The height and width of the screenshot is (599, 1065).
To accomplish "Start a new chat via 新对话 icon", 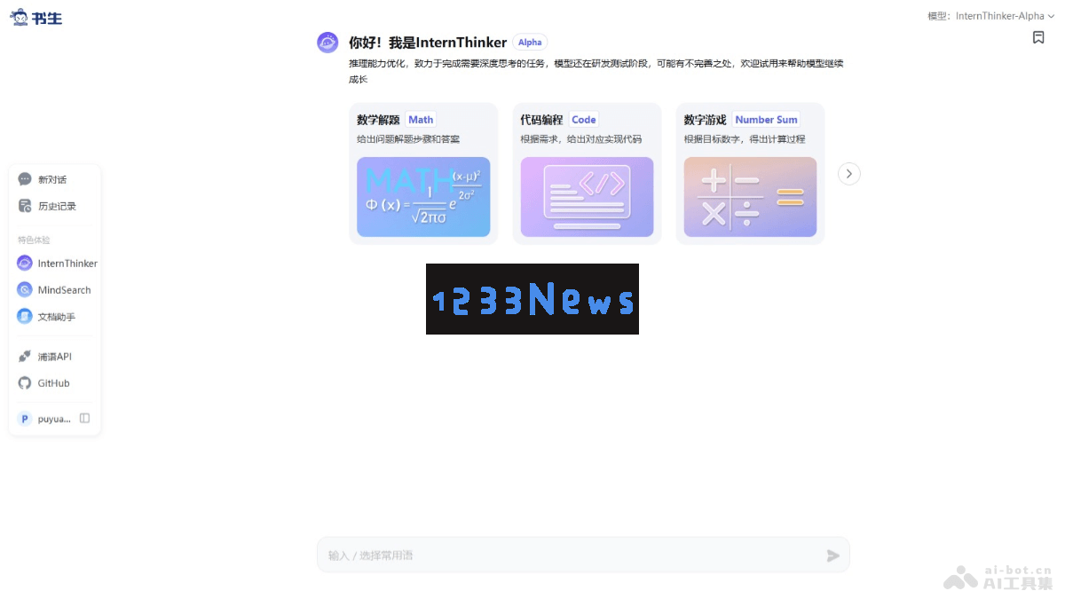I will (25, 179).
